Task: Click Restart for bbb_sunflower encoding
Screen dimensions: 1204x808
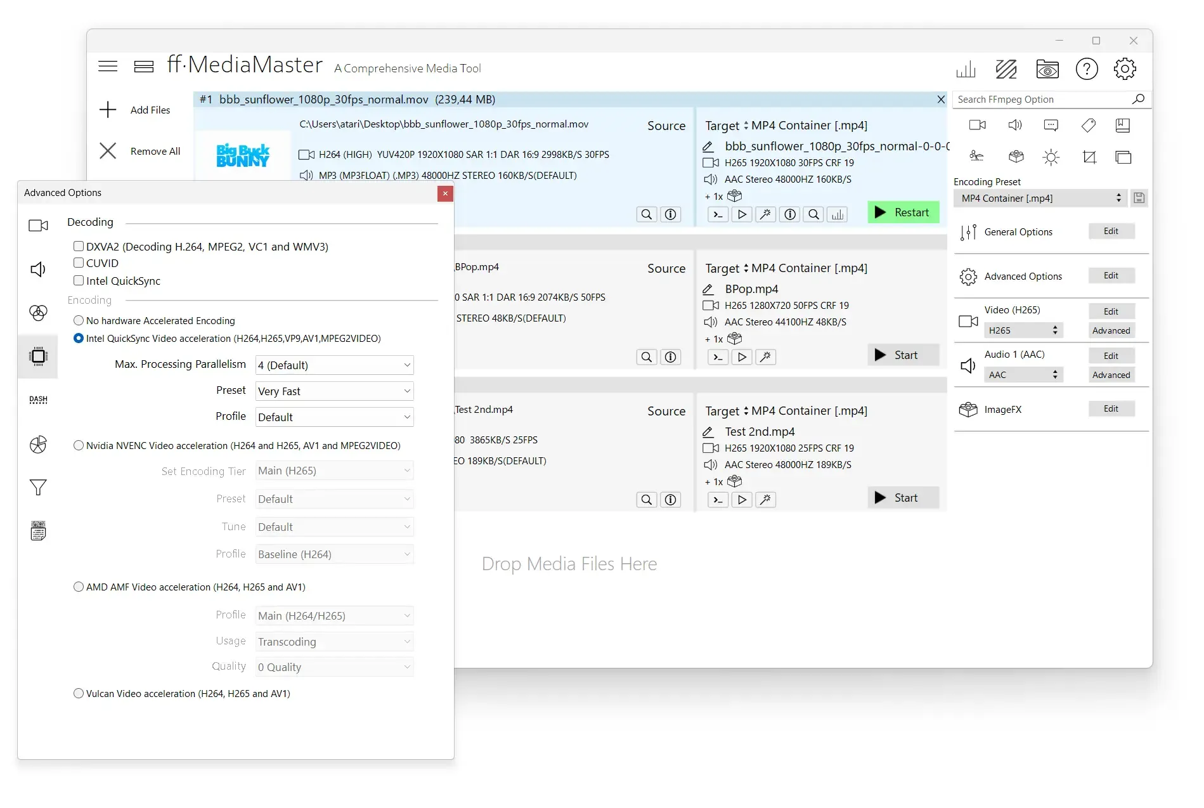Action: pyautogui.click(x=903, y=212)
